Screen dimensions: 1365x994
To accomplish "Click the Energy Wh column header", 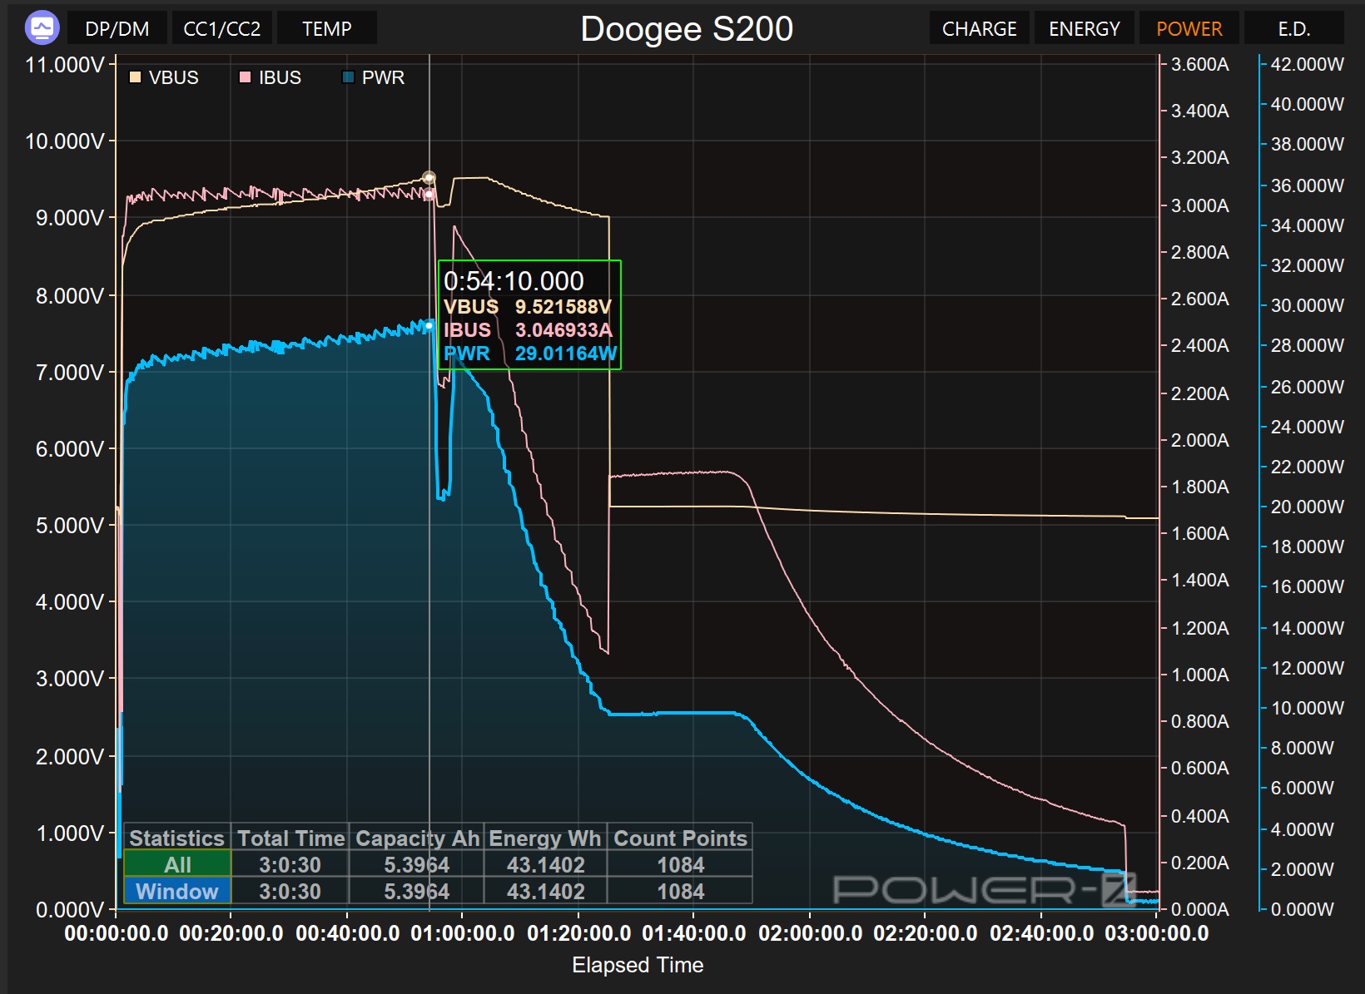I will pyautogui.click(x=545, y=838).
